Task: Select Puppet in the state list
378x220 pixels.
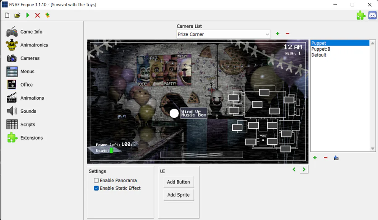Action: click(340, 43)
